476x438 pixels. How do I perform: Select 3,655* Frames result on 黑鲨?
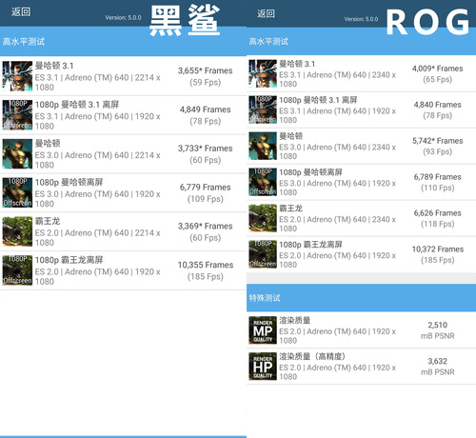[206, 76]
